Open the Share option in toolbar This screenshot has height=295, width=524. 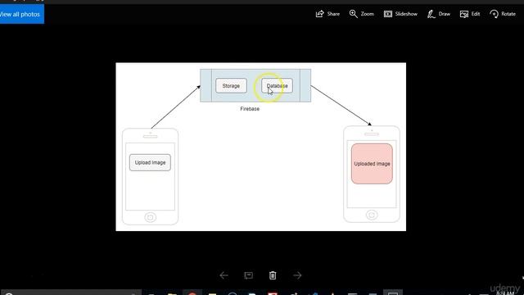point(327,14)
